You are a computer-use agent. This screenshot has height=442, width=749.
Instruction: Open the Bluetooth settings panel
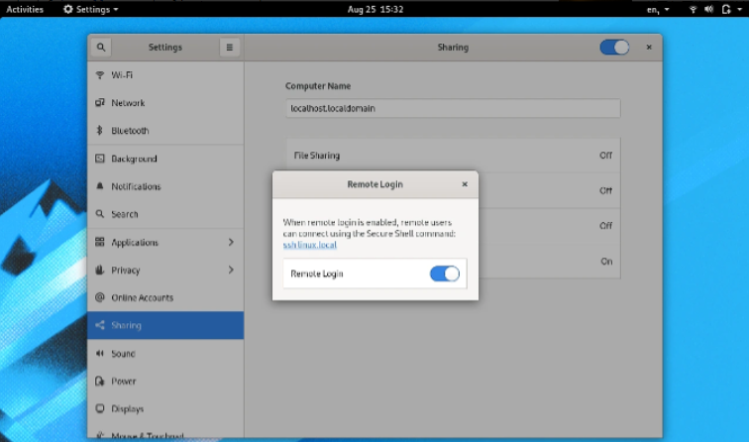click(x=129, y=131)
